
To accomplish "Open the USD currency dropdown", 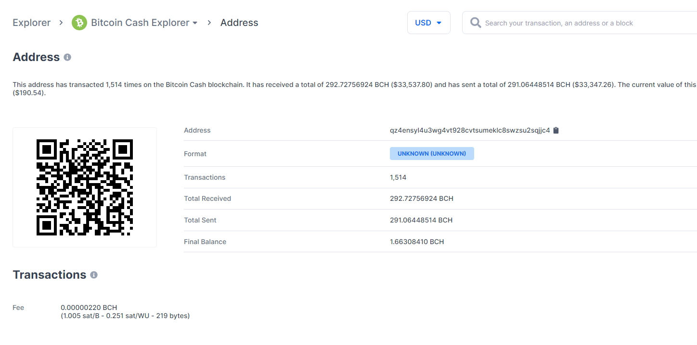I will tap(429, 23).
